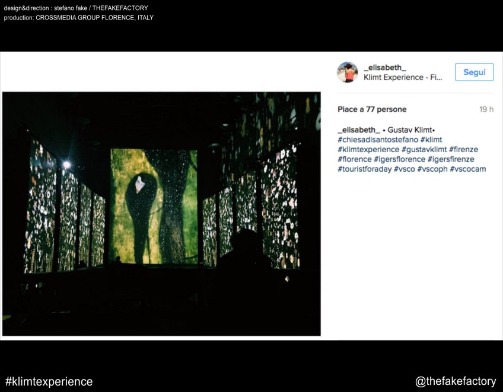The width and height of the screenshot is (503, 392).
Task: Follow the #florence hashtag link
Action: coord(354,159)
